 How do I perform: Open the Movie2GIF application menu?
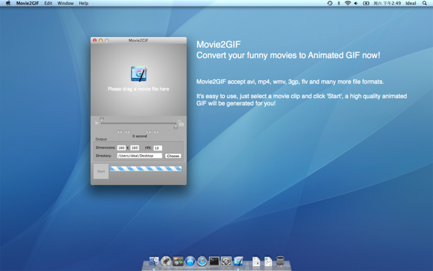click(x=28, y=3)
